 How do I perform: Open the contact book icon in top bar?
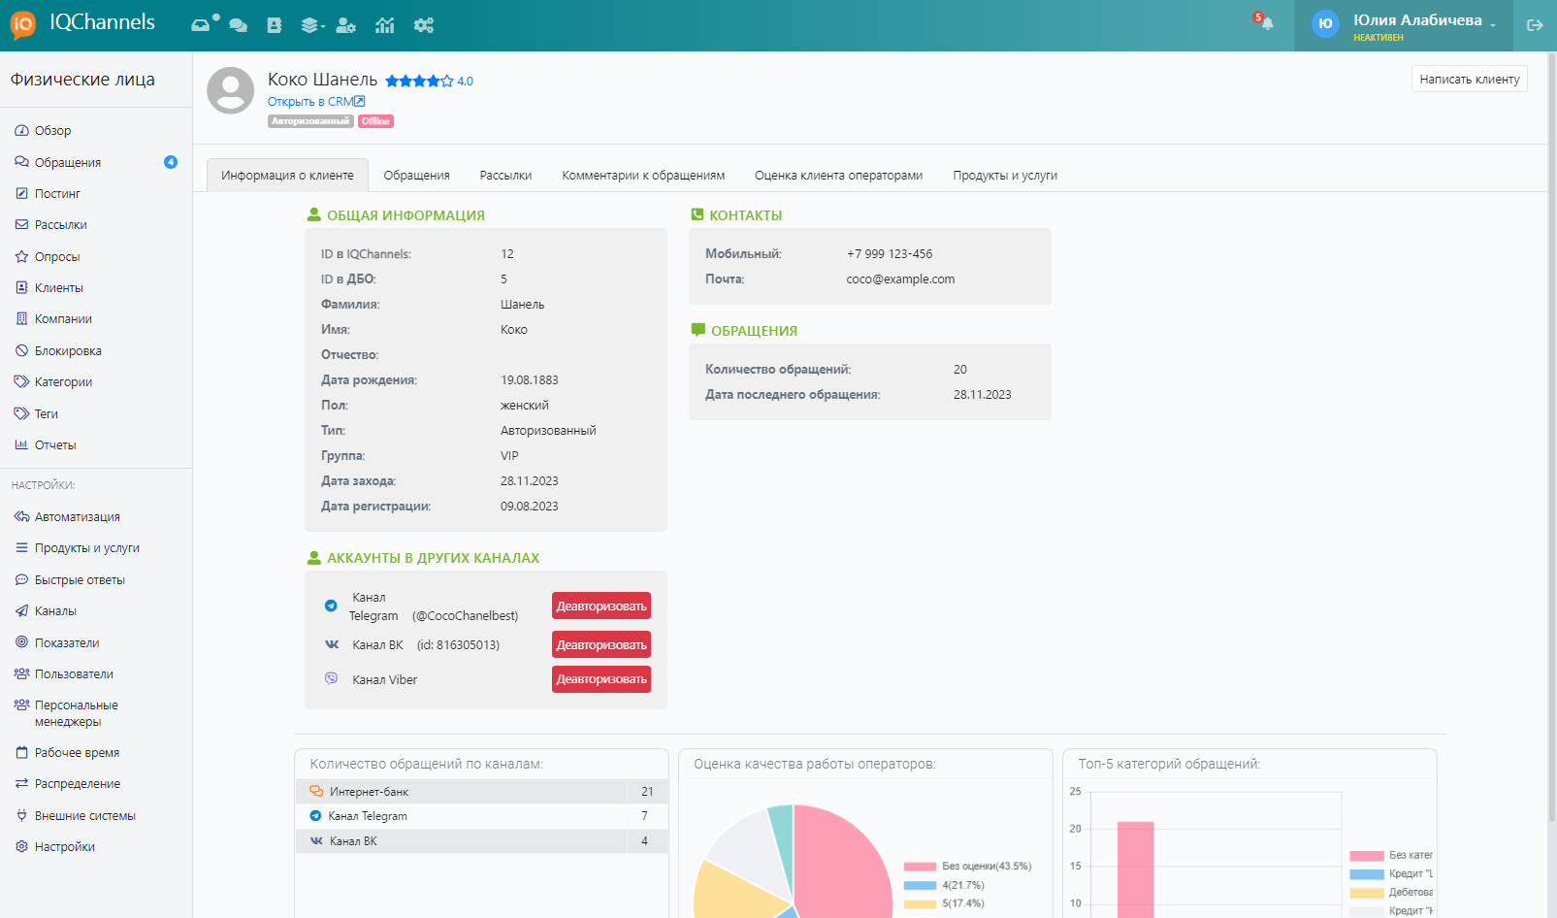[x=275, y=25]
